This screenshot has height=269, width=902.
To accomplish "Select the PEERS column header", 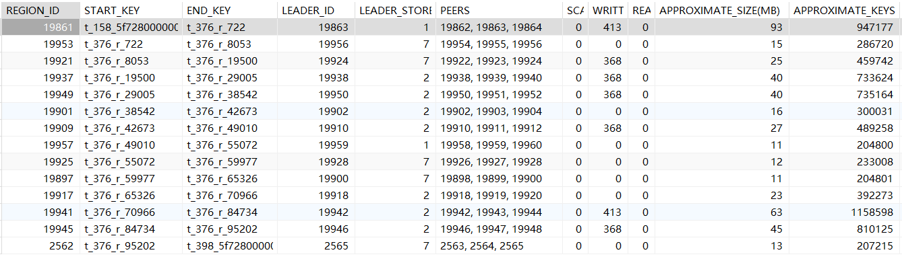I will [456, 11].
